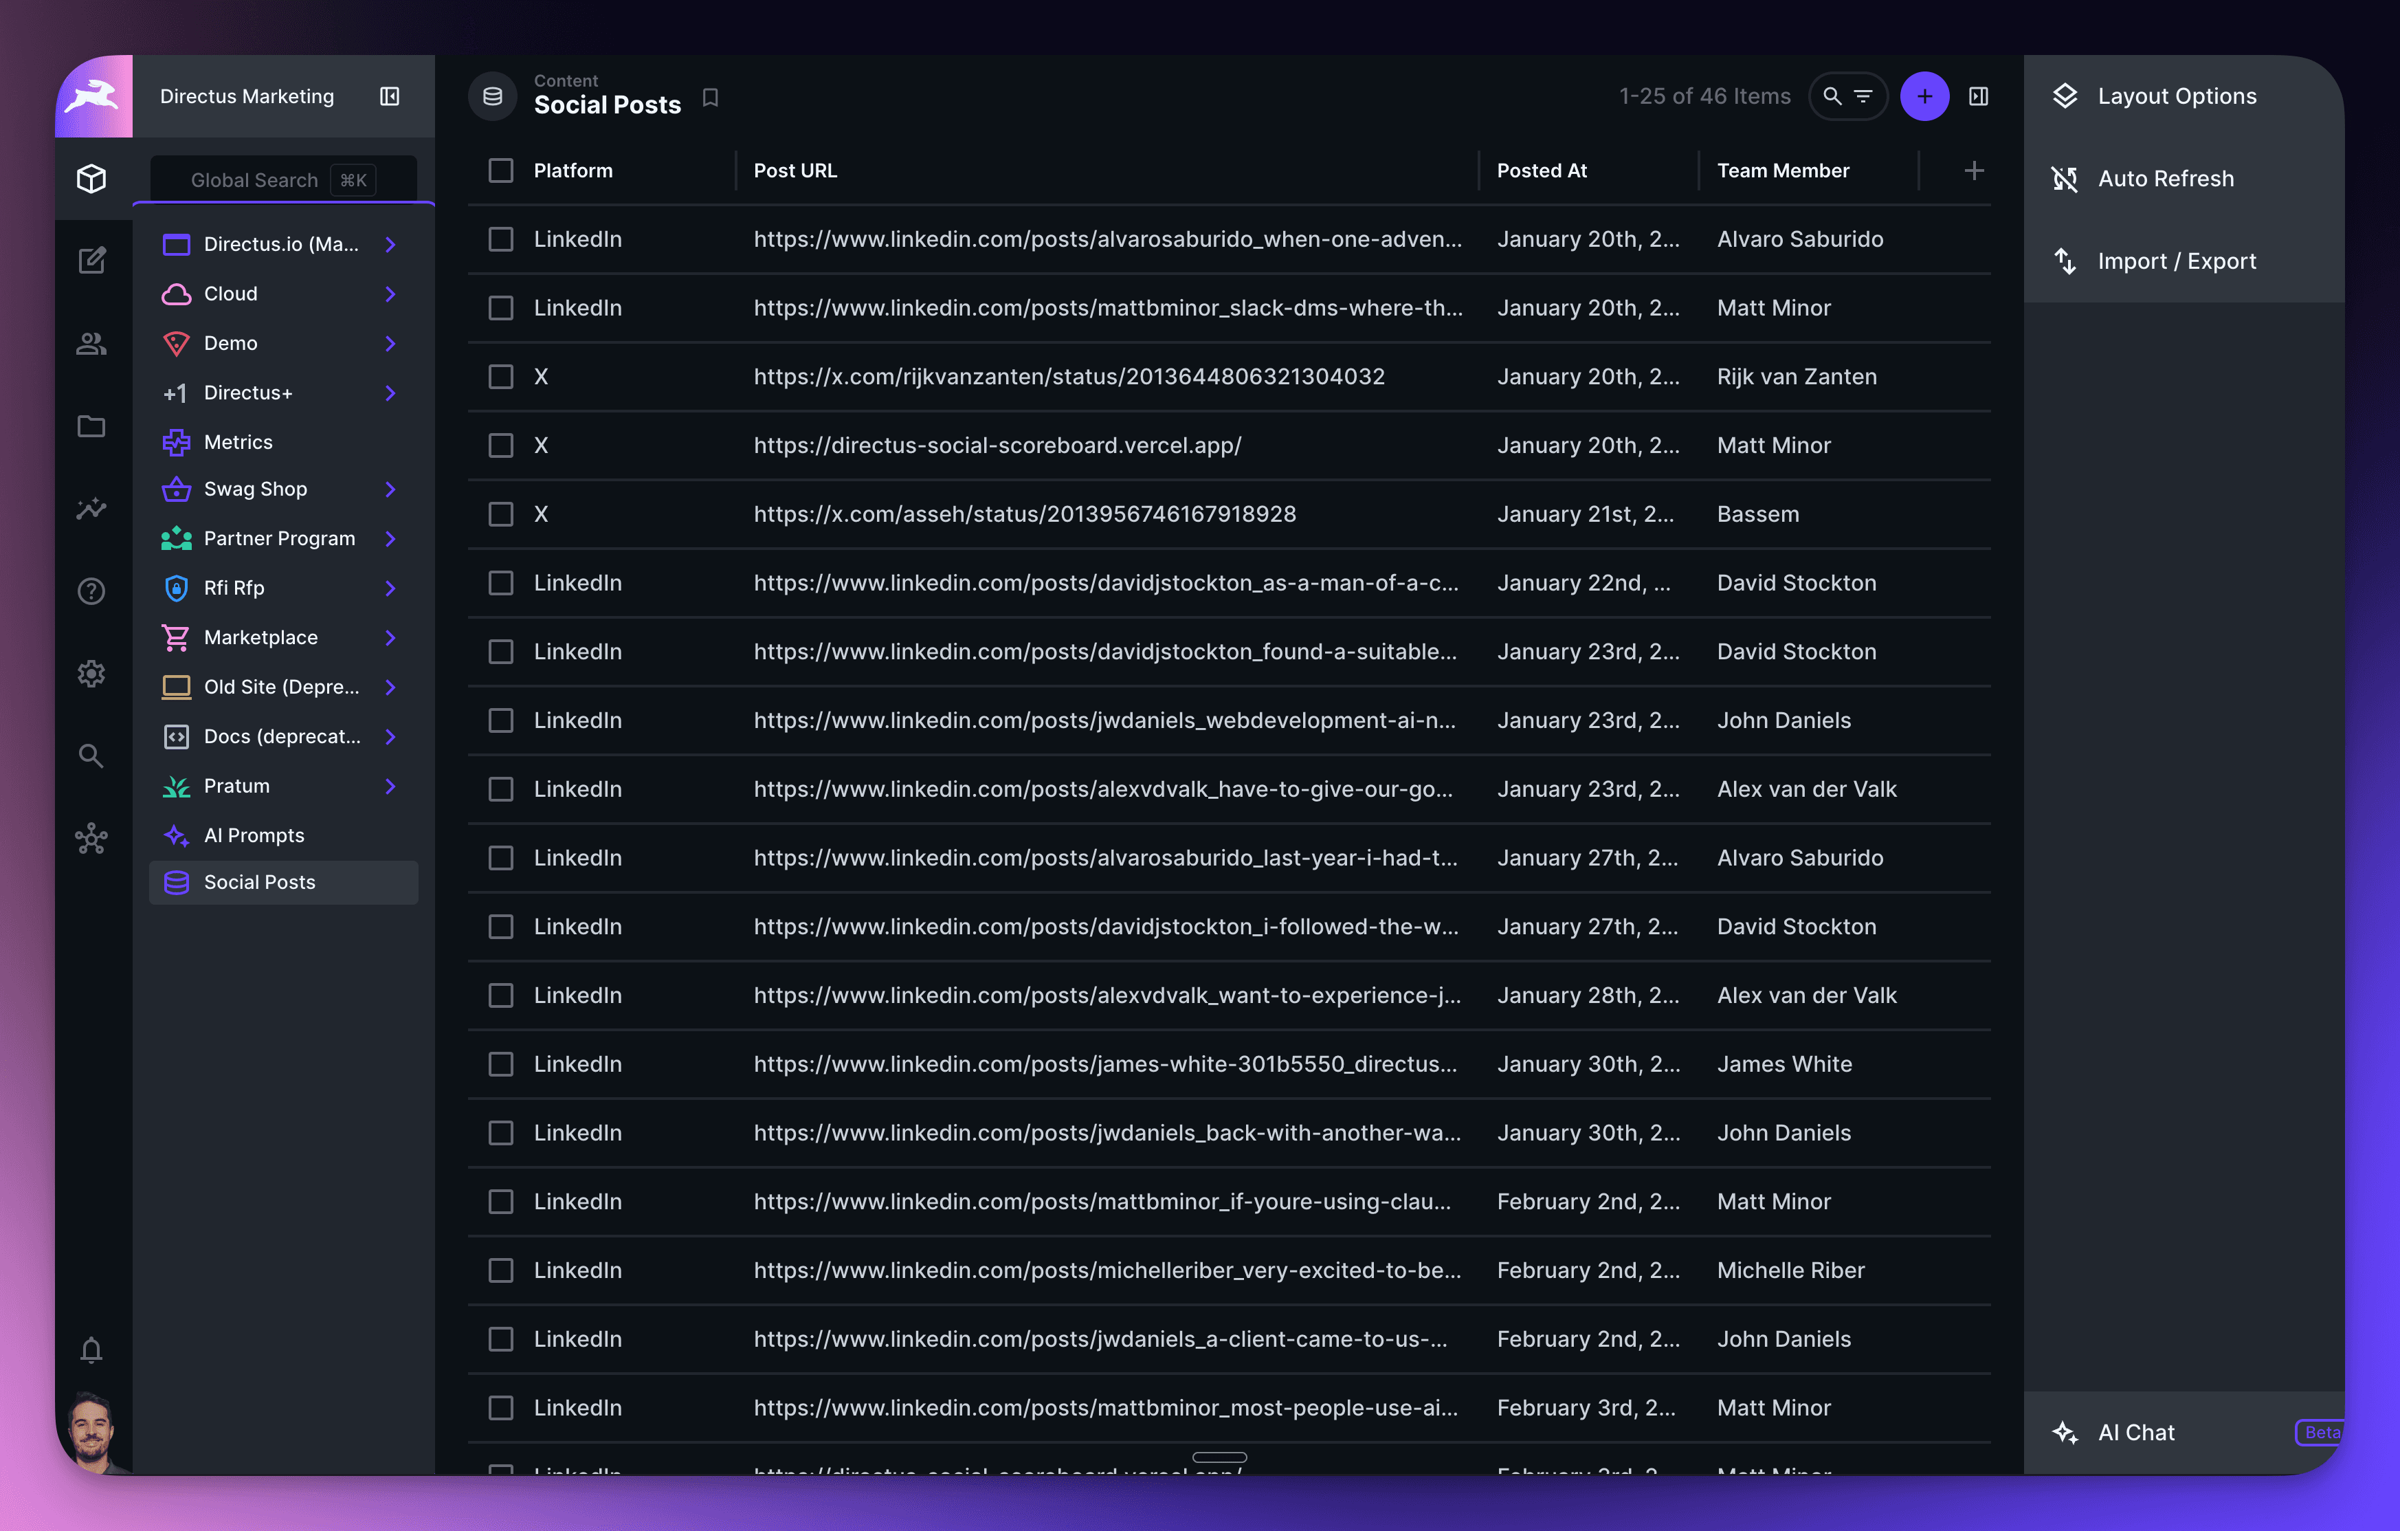Open the AI Chat panel
The width and height of the screenshot is (2400, 1531).
[2184, 1432]
